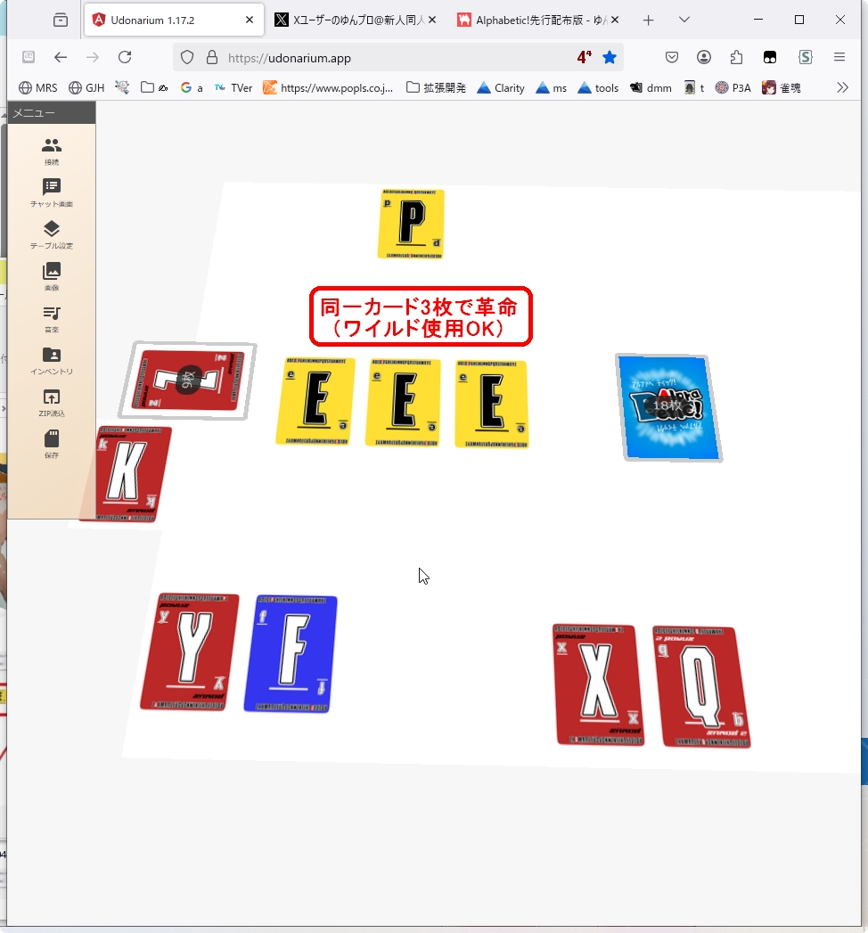The width and height of the screenshot is (868, 933).
Task: Select the red Y card
Action: coord(191,651)
